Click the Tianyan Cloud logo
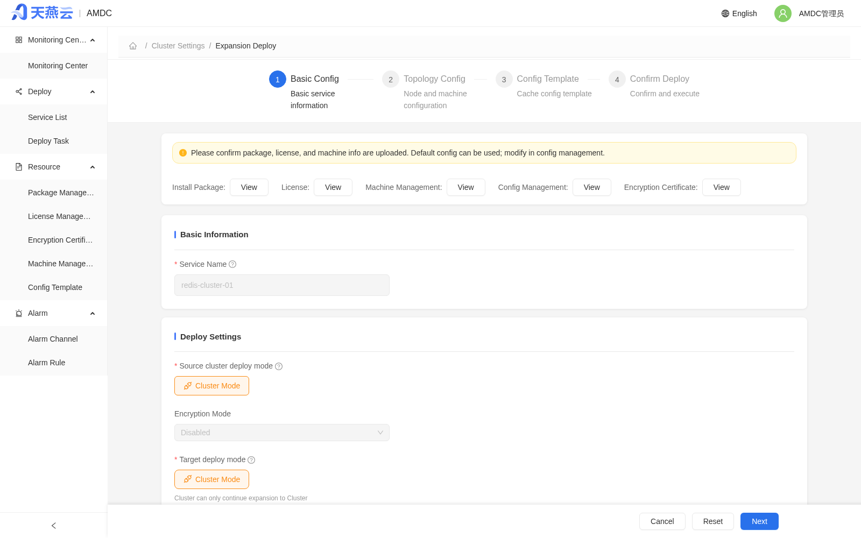The height and width of the screenshot is (538, 861). 42,12
